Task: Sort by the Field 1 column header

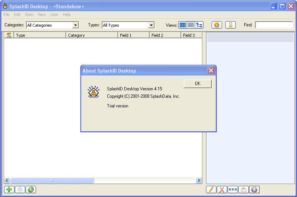Action: coord(134,35)
